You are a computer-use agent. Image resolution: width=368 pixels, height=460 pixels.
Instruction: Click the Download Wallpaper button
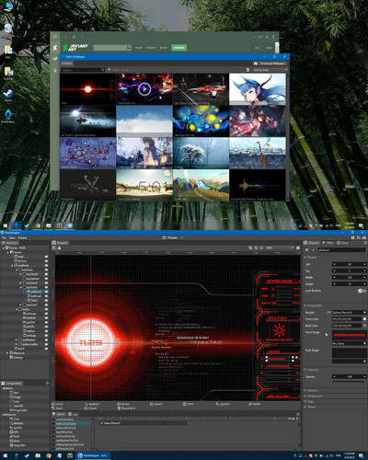tap(270, 63)
